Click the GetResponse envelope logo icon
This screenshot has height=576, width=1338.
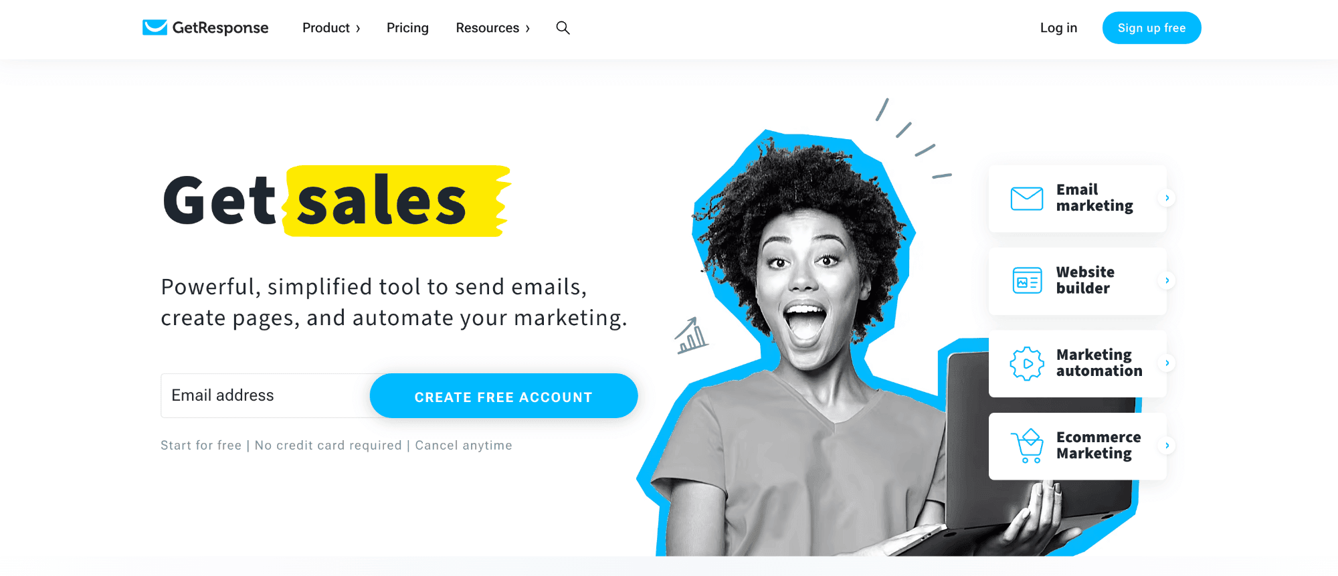point(155,27)
